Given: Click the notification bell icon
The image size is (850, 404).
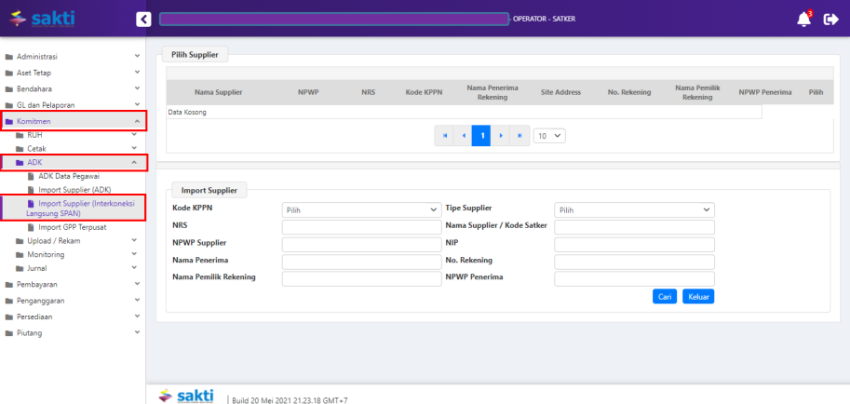Looking at the screenshot, I should click(803, 19).
